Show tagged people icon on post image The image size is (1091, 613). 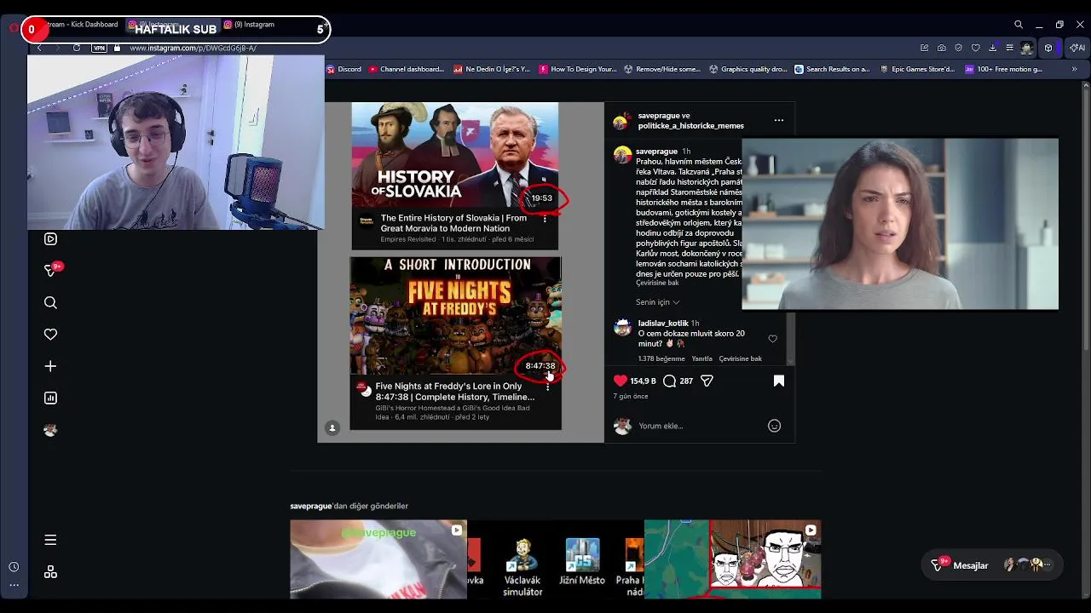[332, 427]
